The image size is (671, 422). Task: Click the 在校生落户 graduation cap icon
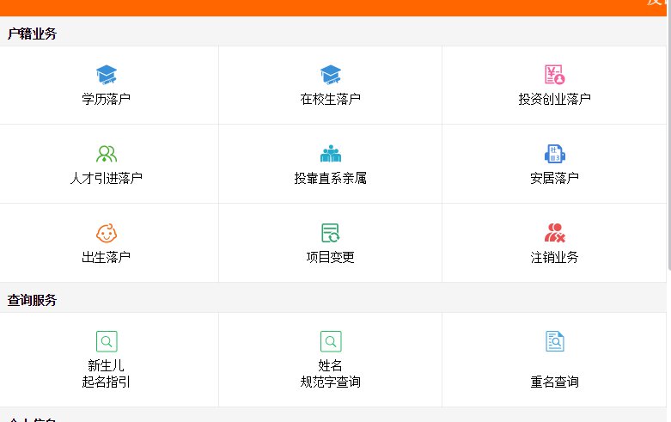click(331, 75)
